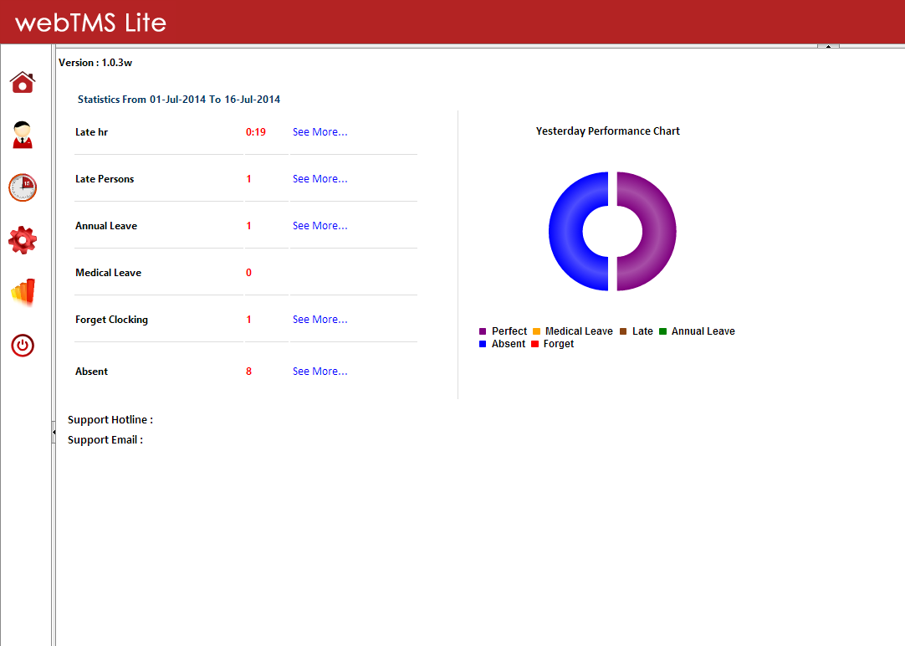Click the Annual Leave row label
The height and width of the screenshot is (646, 905).
coord(106,226)
